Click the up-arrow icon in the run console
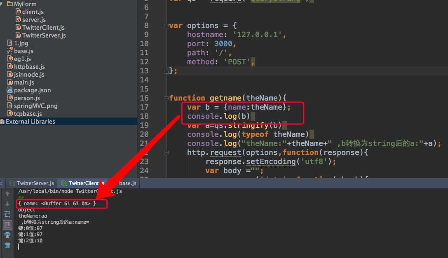Viewport: 448px width, 258px height. coord(7,194)
